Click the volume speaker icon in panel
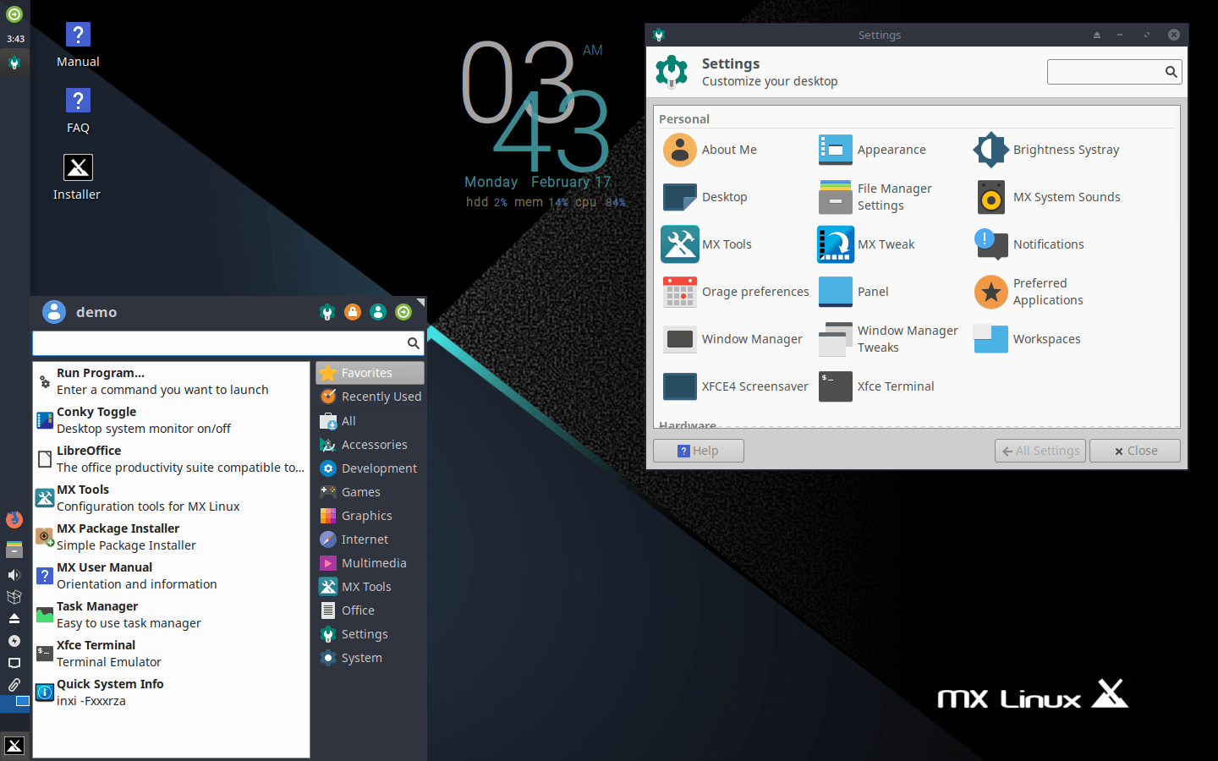 [x=14, y=575]
